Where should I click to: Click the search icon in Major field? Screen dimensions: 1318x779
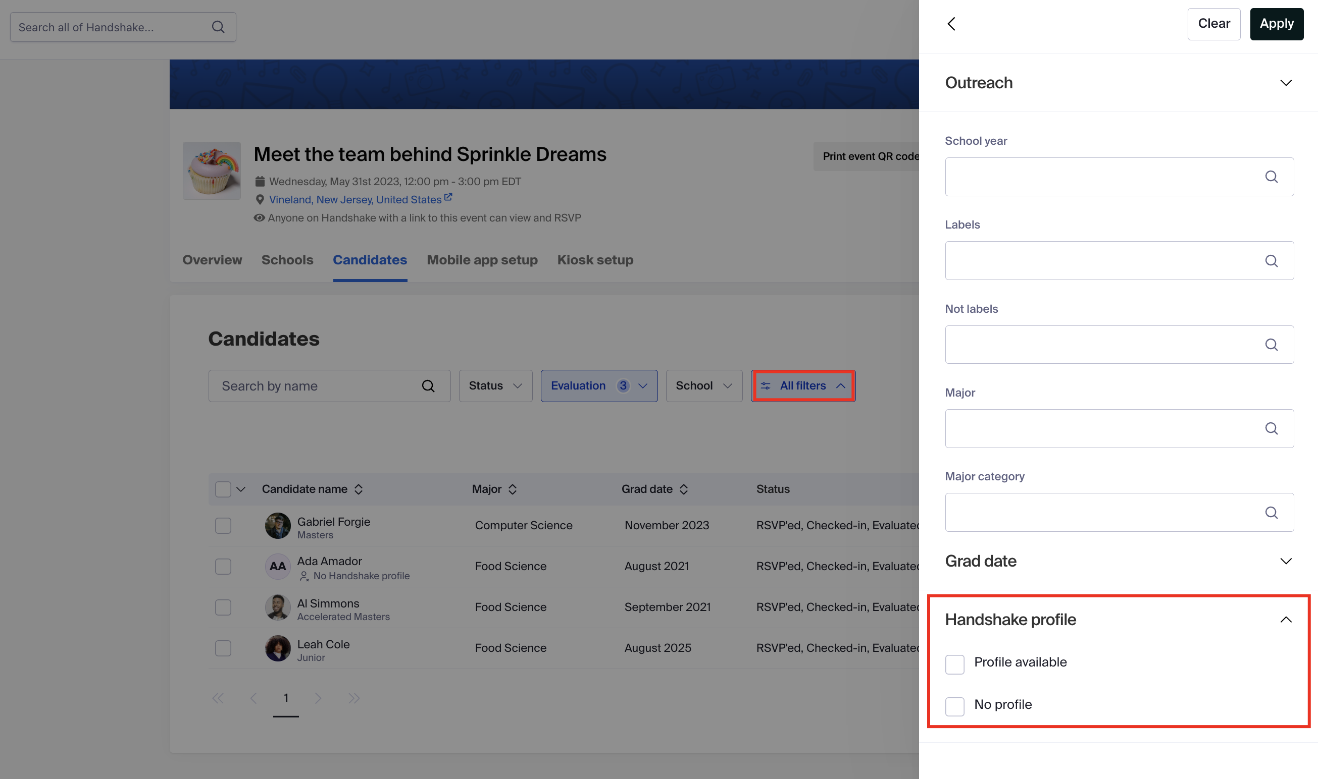pos(1271,428)
